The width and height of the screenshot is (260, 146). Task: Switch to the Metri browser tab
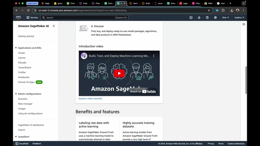tap(209, 3)
